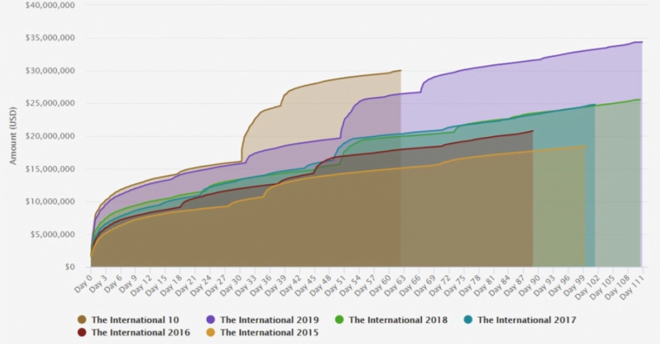Click the 'Day 0' x-axis tick label
This screenshot has width=660, height=344.
pyautogui.click(x=82, y=282)
